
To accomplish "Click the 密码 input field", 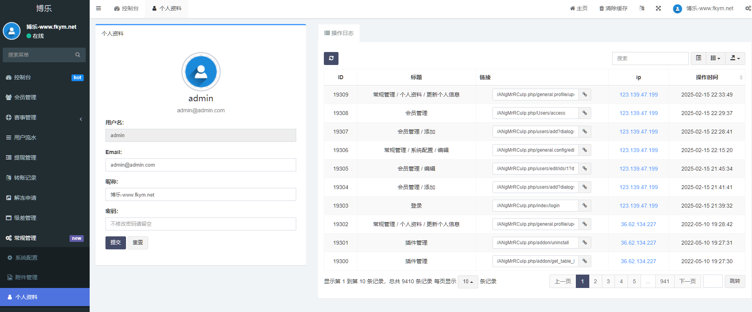I will tap(201, 224).
